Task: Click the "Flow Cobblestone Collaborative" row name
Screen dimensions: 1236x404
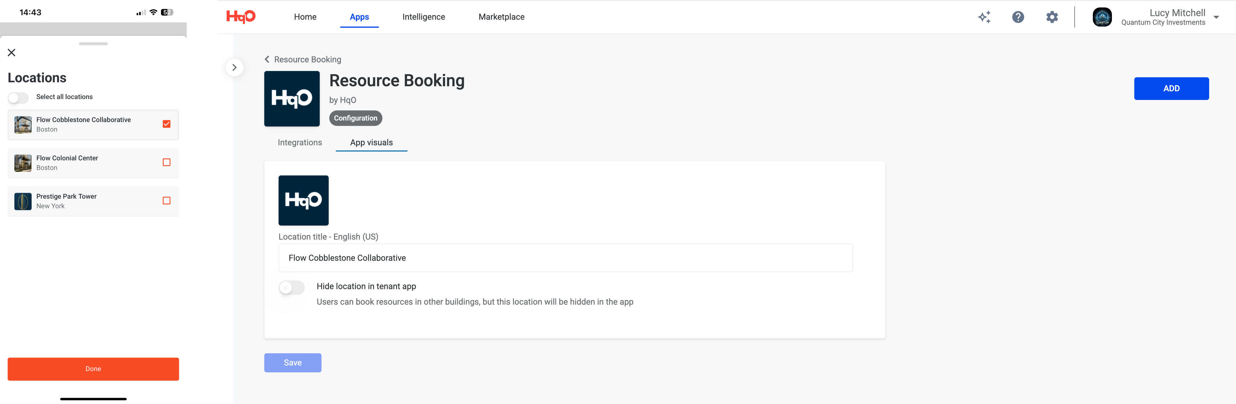Action: 84,120
